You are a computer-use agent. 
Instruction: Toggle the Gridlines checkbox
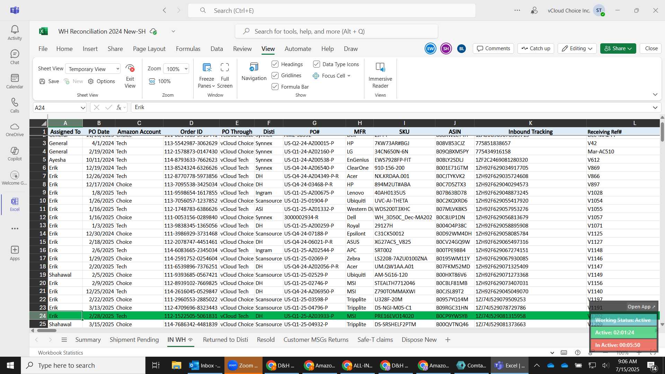click(x=275, y=75)
